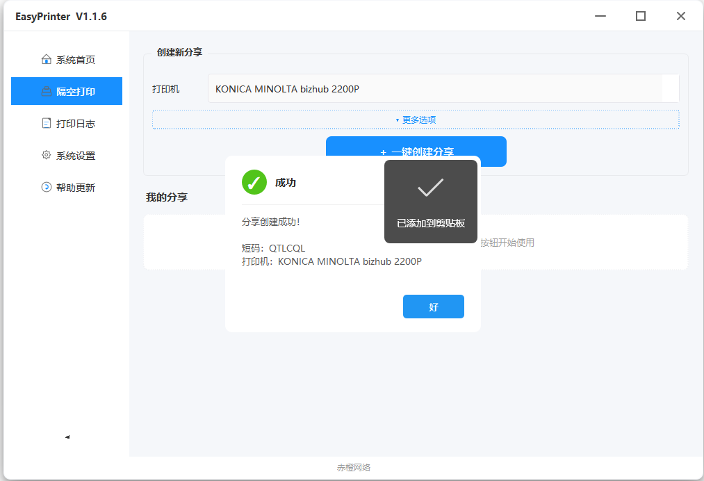Click the home icon beside 系统首页
Screen dimensions: 704x481
pos(47,59)
